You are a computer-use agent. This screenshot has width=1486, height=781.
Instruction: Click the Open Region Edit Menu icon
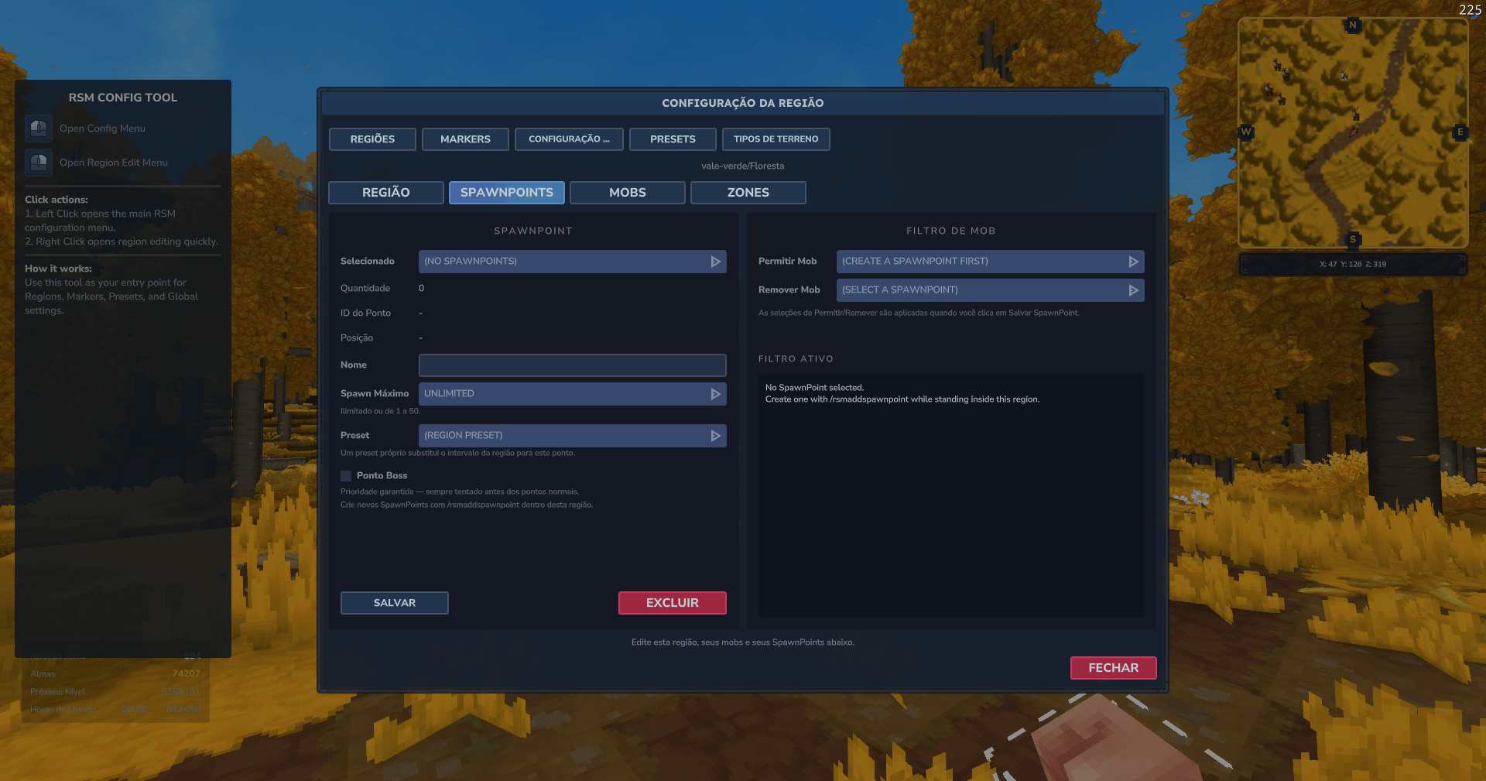[x=39, y=163]
